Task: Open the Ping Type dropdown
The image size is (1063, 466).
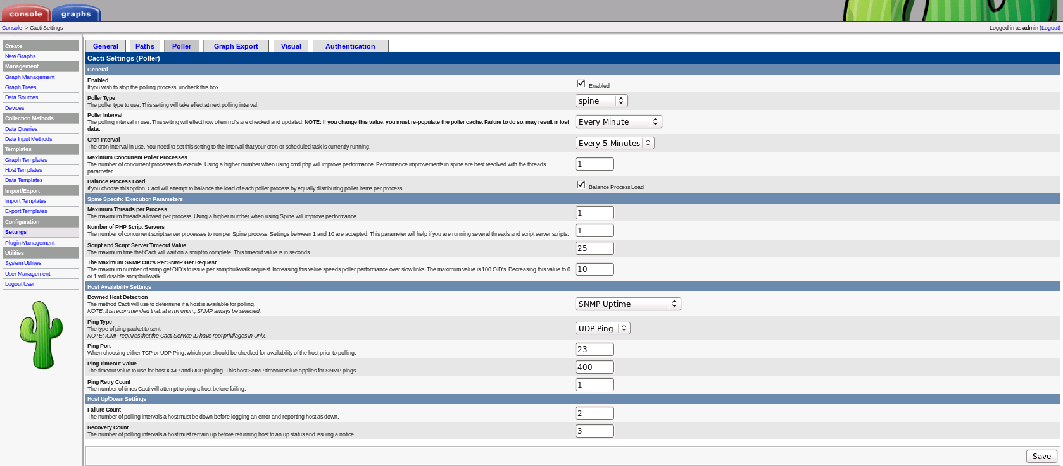Action: [x=603, y=328]
